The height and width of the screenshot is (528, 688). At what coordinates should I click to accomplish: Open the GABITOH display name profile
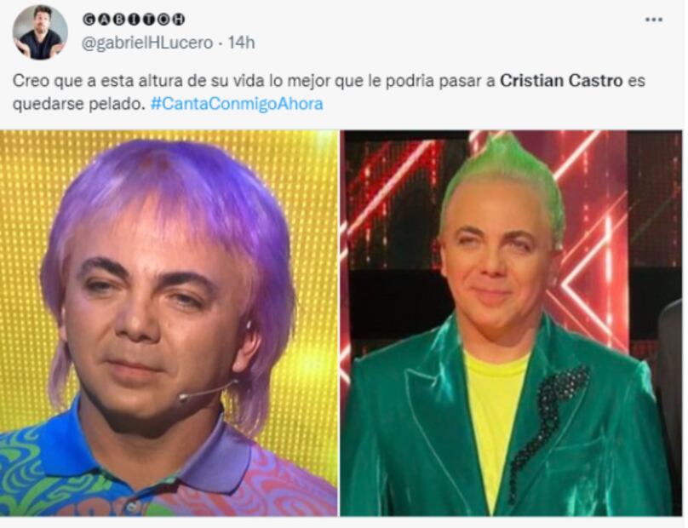[134, 20]
